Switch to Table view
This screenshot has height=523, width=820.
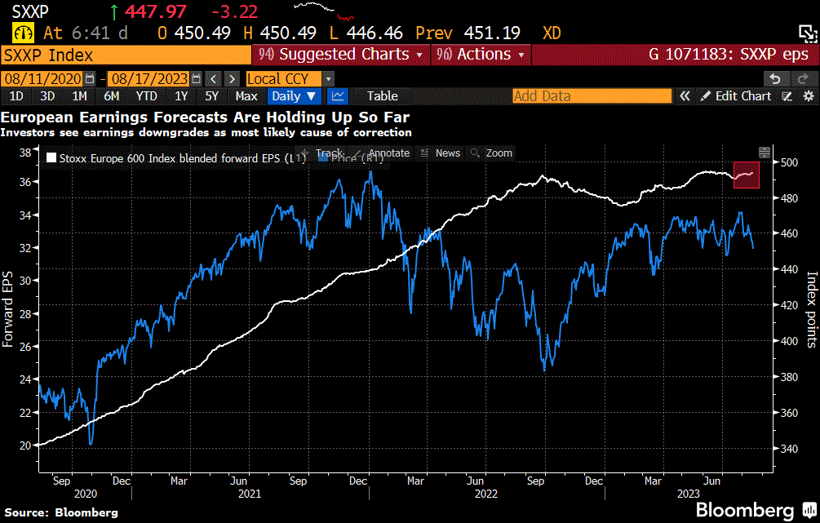pos(383,96)
